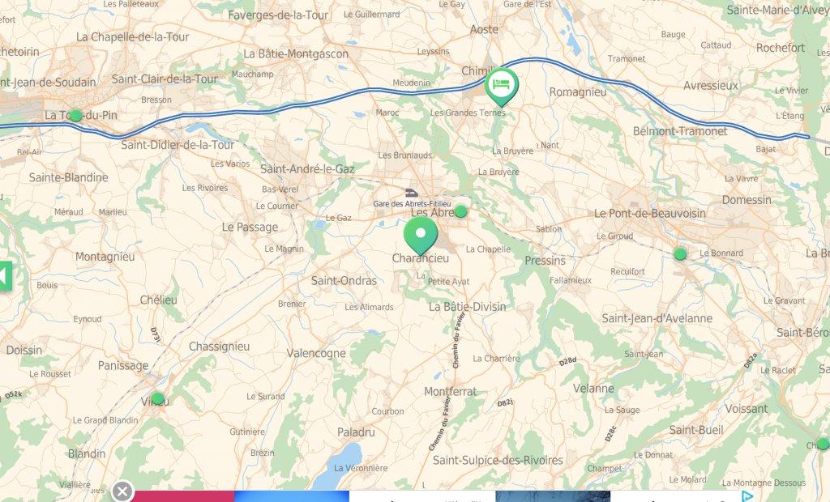830x502 pixels.
Task: Click the Belmont-Tramonet label
Action: (680, 131)
